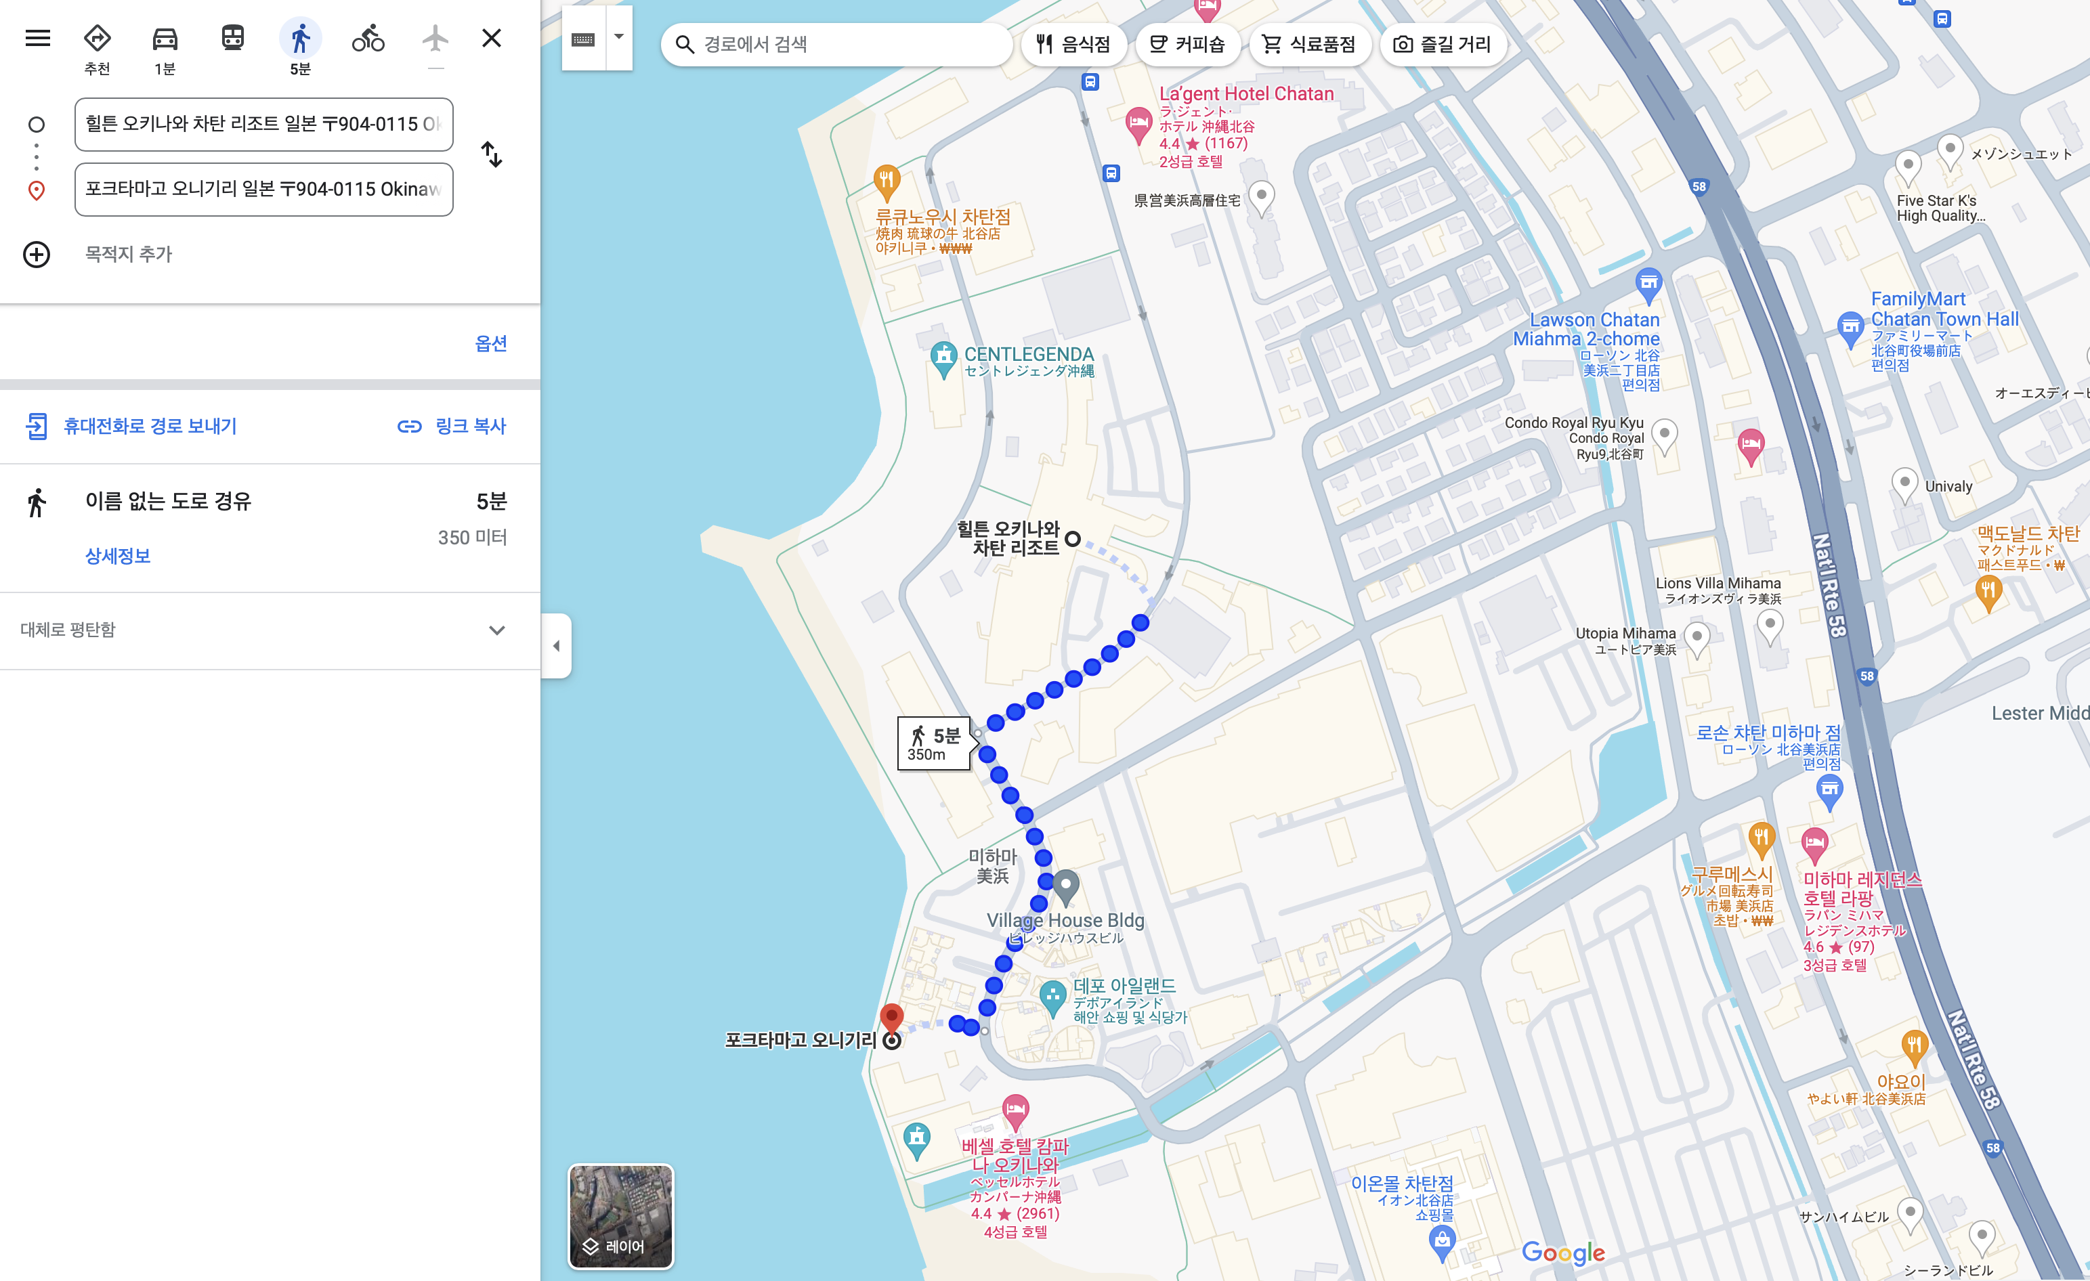Click the Univaly location pin
The height and width of the screenshot is (1281, 2090).
[1904, 487]
